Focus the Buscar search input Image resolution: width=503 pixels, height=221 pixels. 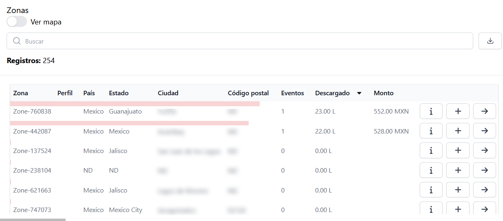tap(245, 41)
